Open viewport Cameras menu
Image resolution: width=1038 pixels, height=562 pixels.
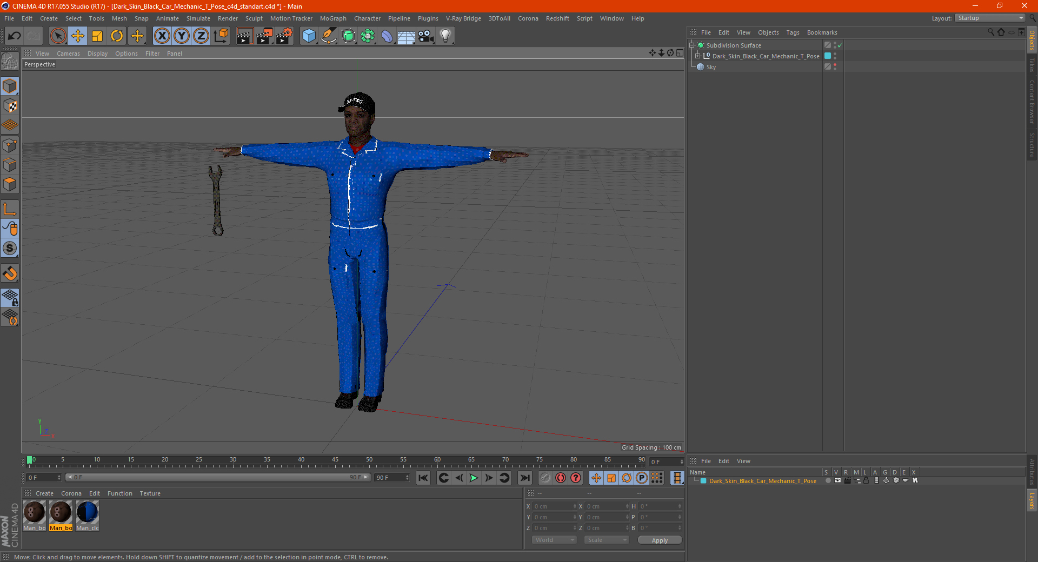[x=68, y=53]
